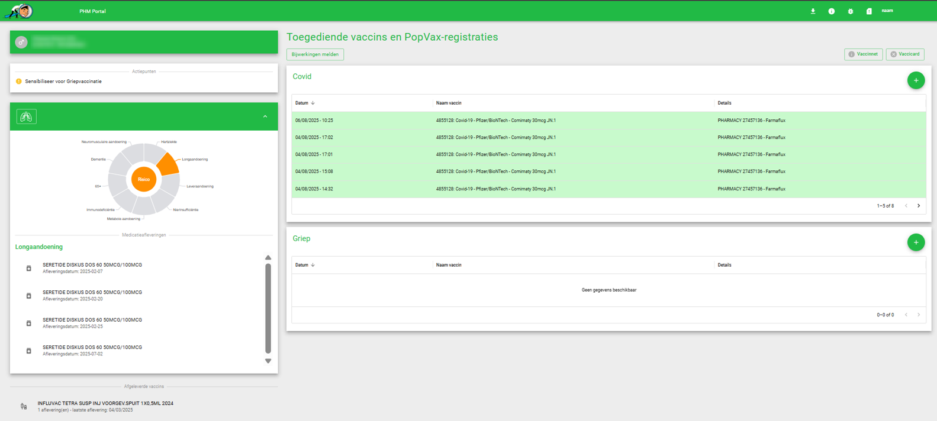
Task: Click the Longaandoening section heading
Action: click(x=39, y=247)
